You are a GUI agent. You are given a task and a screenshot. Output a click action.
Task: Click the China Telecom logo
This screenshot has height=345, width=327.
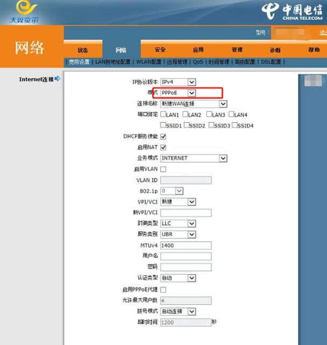click(x=292, y=11)
